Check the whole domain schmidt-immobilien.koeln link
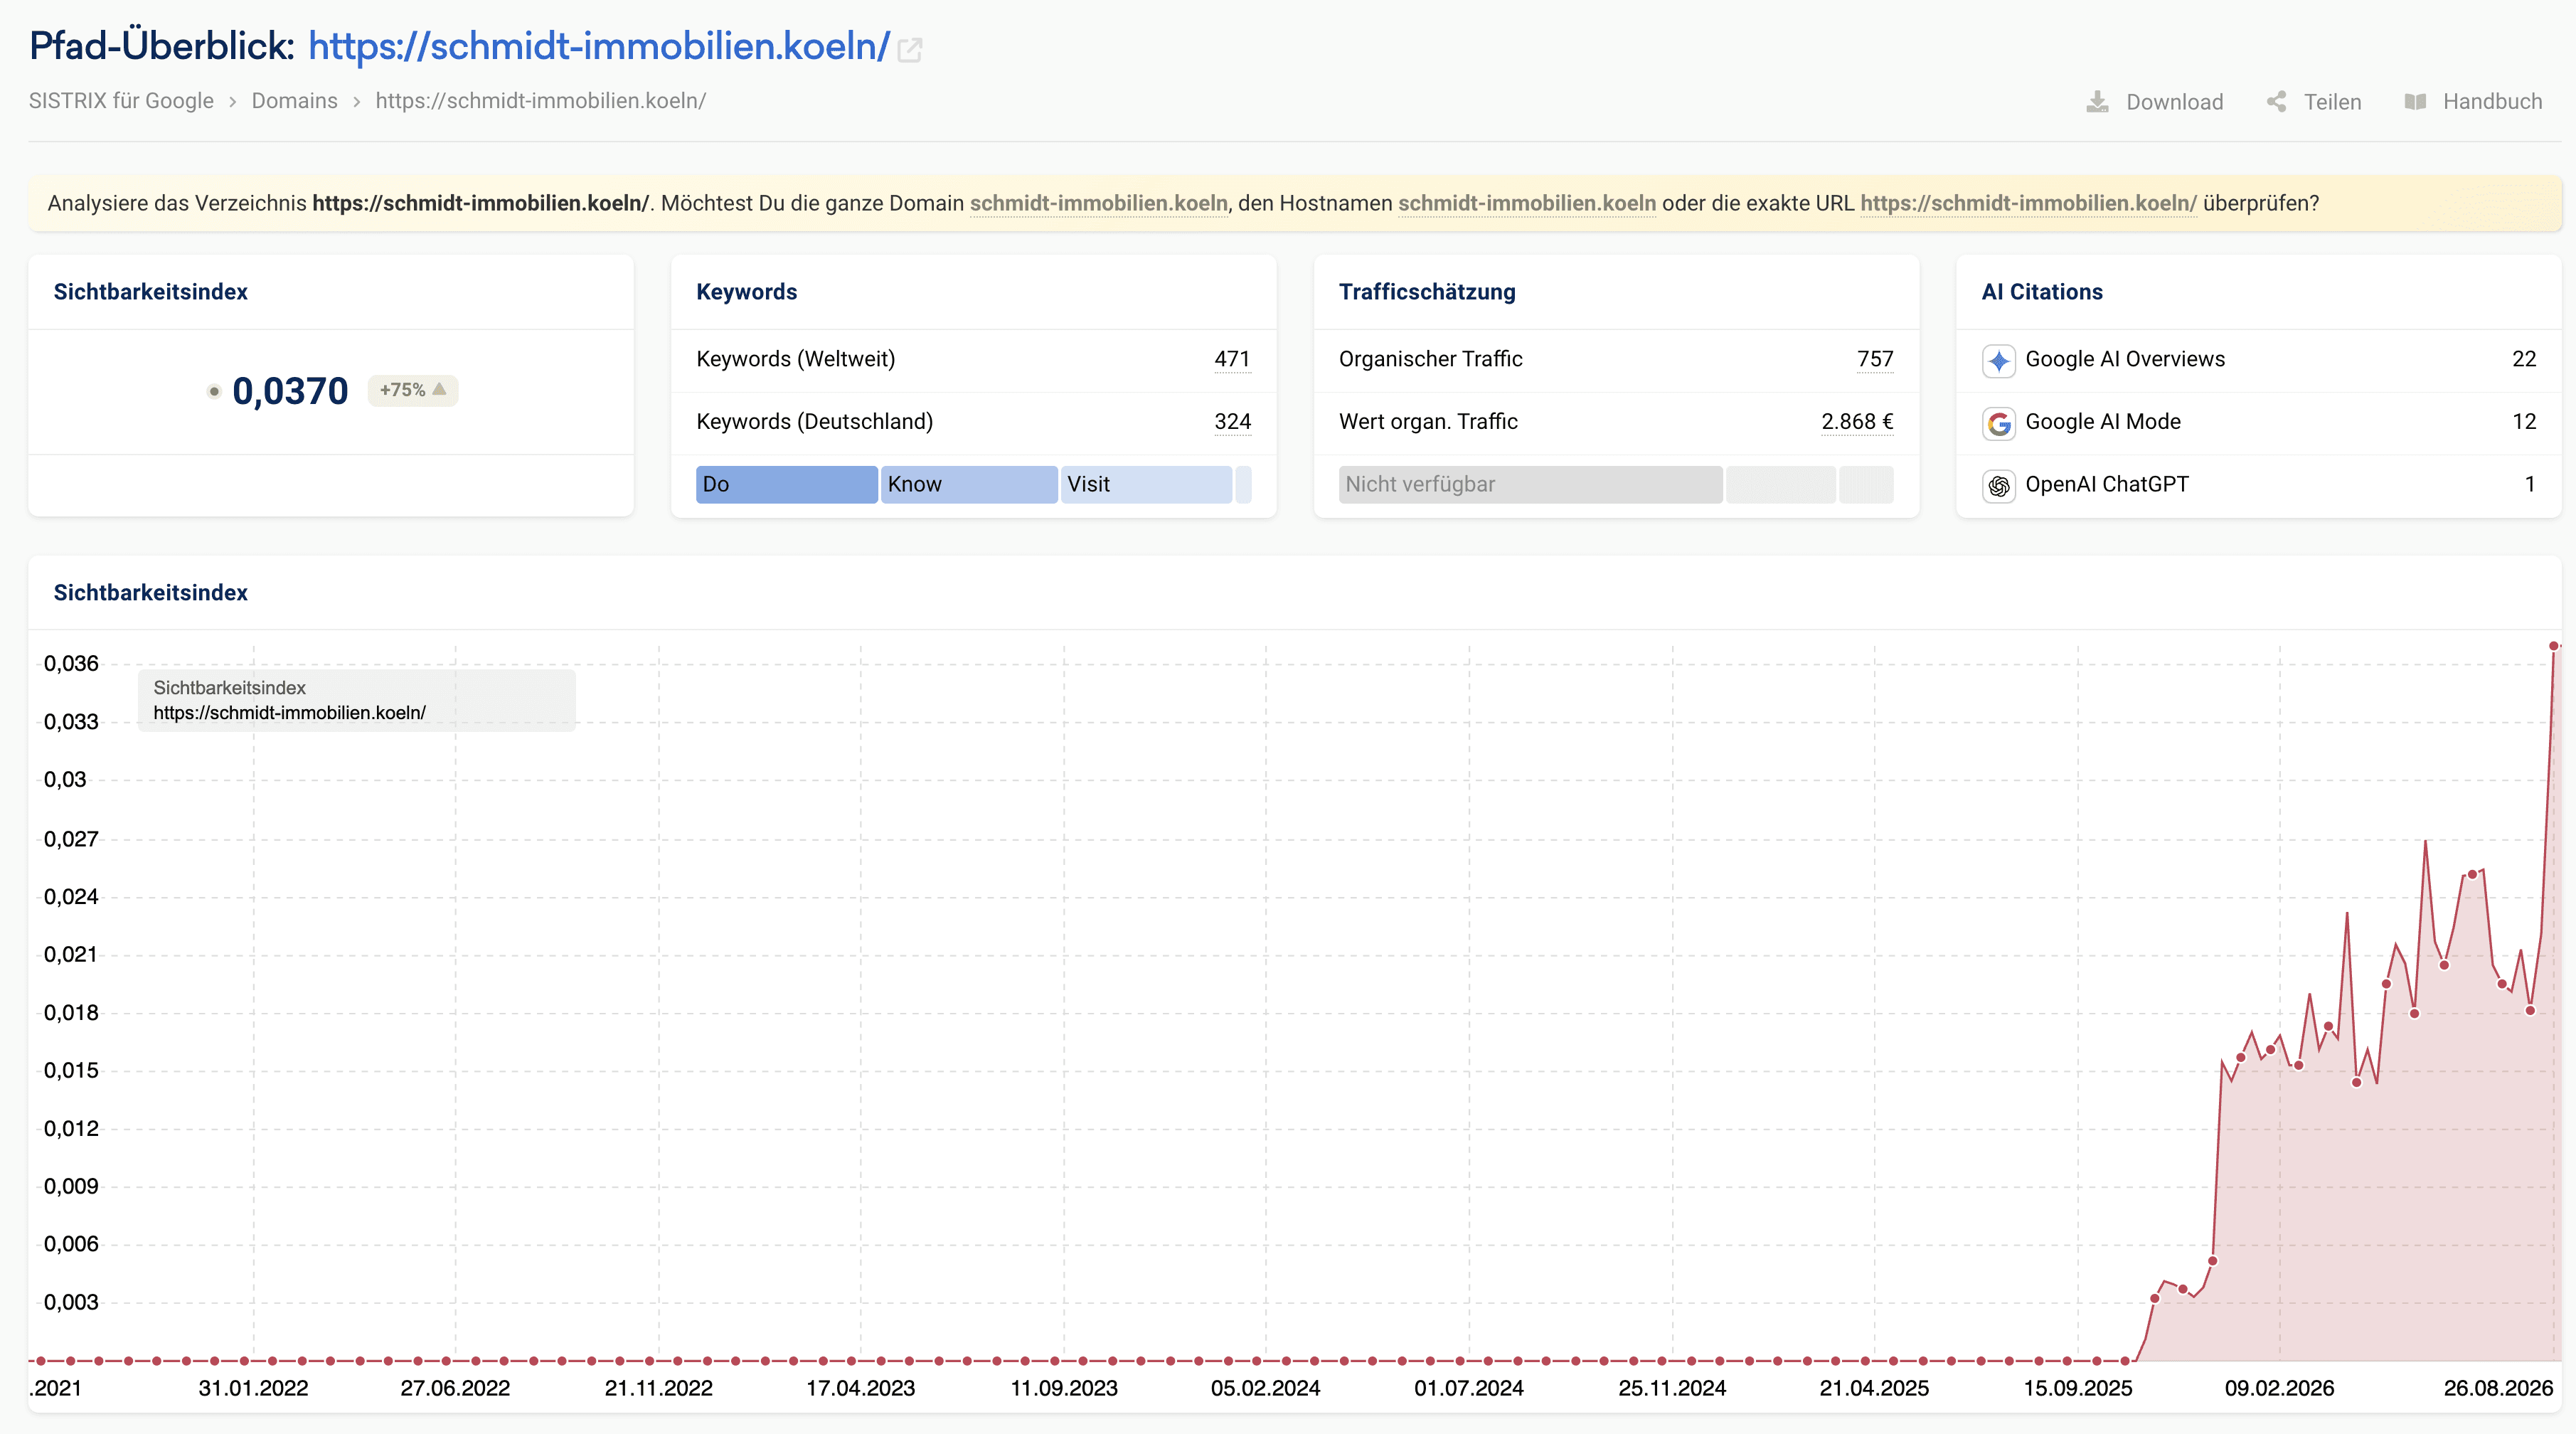 1099,203
